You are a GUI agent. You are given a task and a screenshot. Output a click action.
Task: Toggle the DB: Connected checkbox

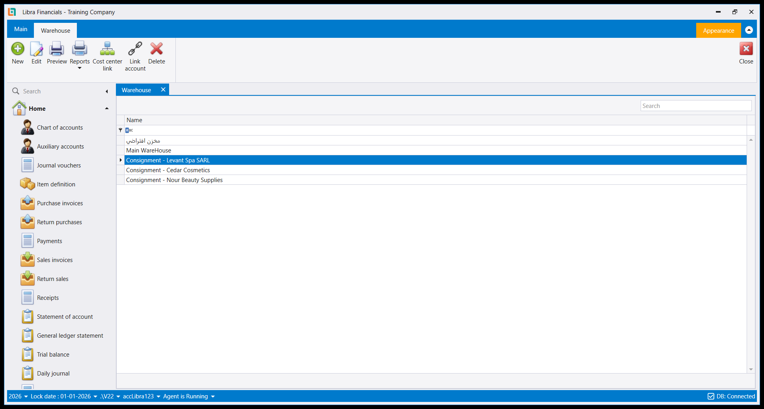point(711,396)
